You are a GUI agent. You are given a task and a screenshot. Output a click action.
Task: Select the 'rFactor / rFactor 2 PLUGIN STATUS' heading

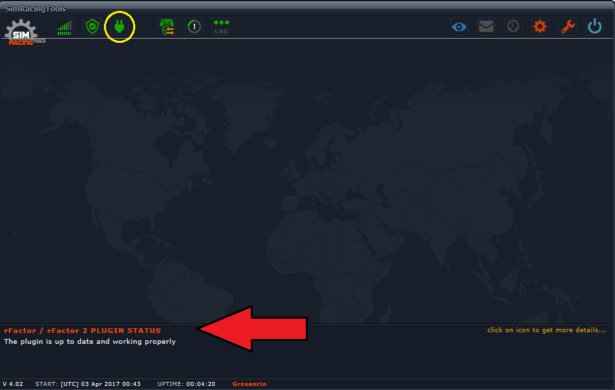83,330
